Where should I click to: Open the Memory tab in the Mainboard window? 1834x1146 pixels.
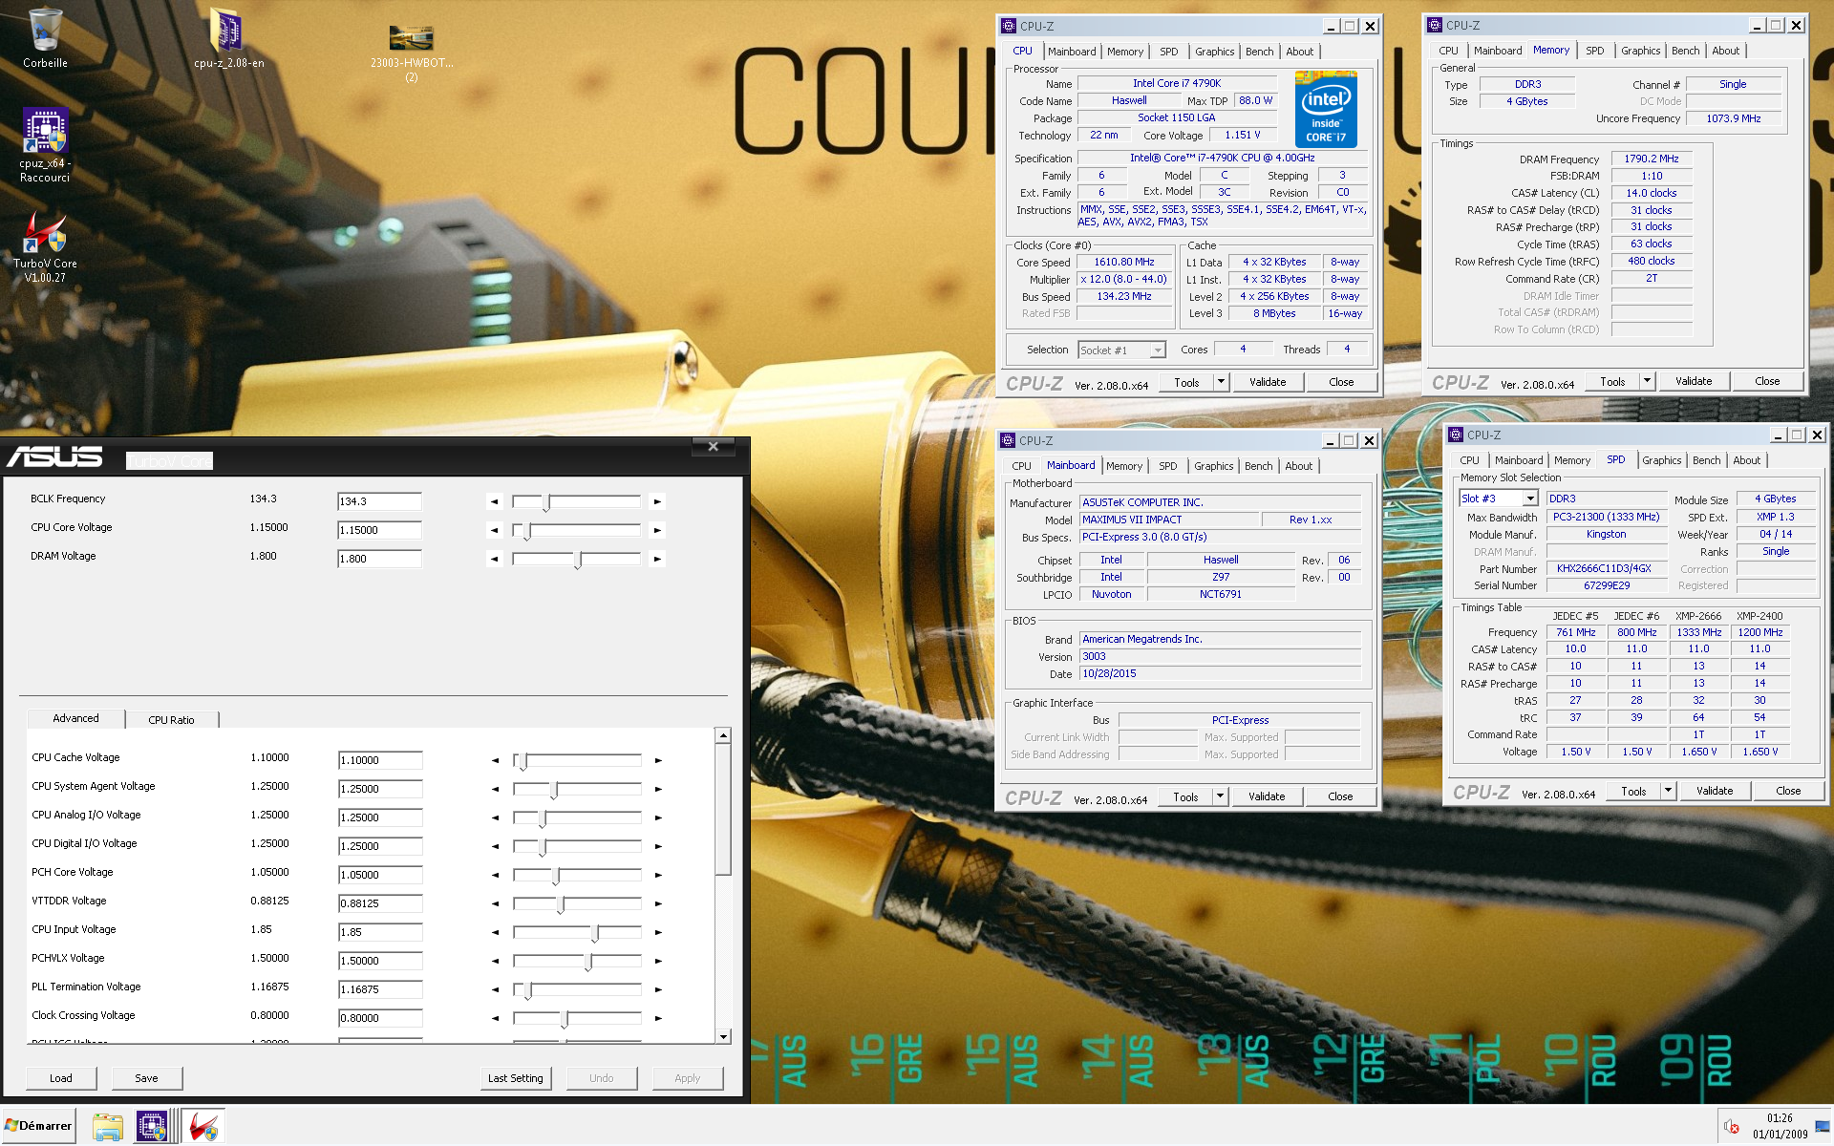[1123, 466]
